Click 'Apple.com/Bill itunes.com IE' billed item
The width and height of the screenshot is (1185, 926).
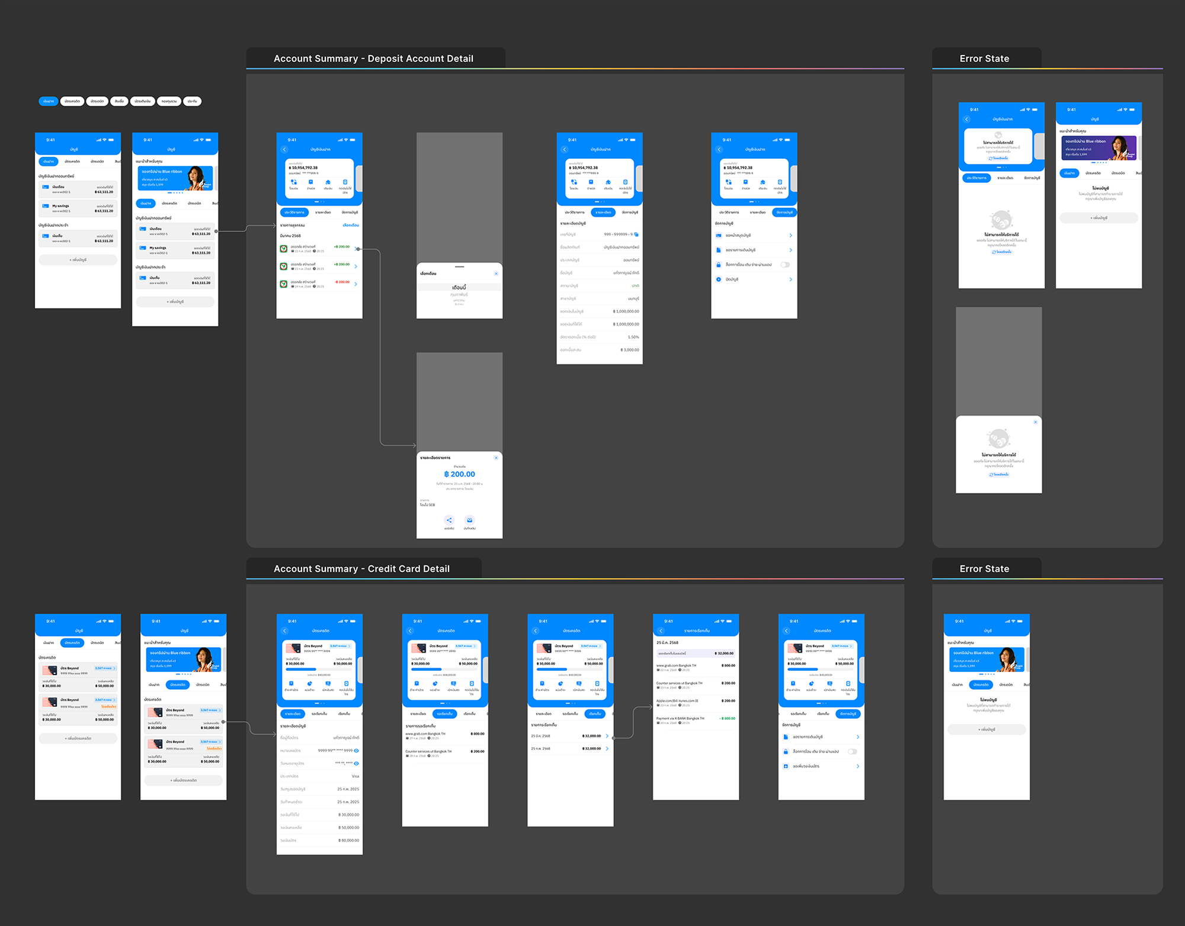696,703
